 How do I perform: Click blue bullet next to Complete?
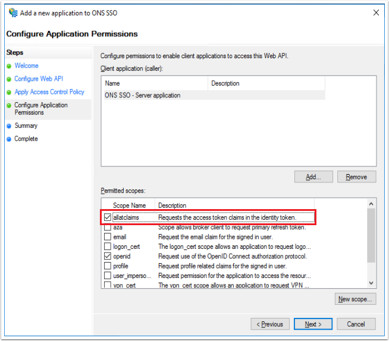click(x=9, y=139)
